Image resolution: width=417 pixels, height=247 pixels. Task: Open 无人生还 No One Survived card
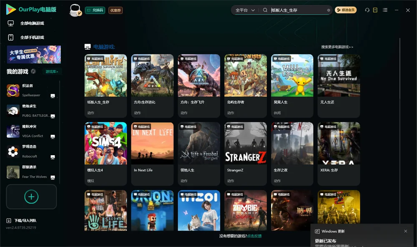click(339, 86)
